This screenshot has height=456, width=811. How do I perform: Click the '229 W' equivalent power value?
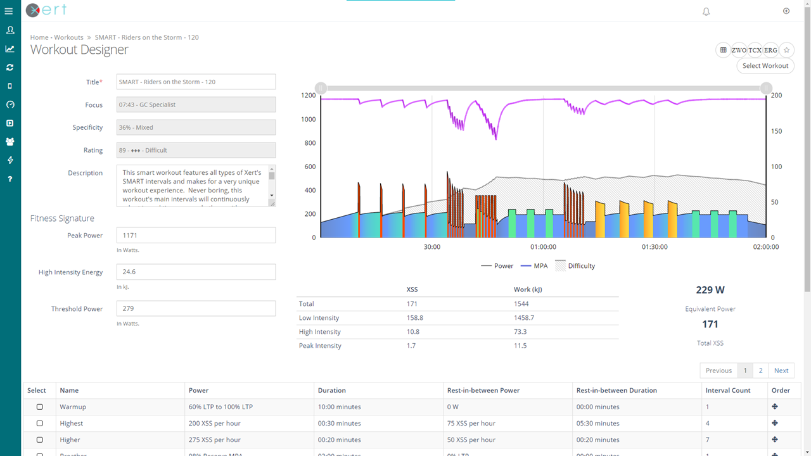[710, 290]
